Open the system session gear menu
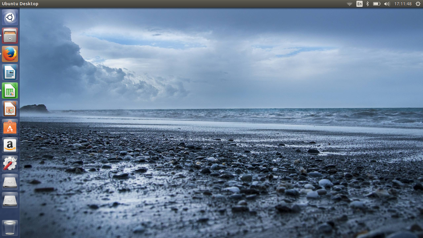The image size is (423, 238). pos(418,4)
